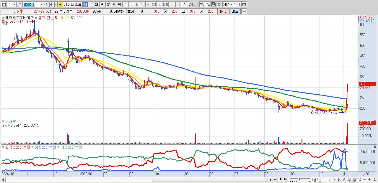Screen dimensions: 378x183
Task: Open the speaker options dropdown arrow
Action: click(x=56, y=4)
